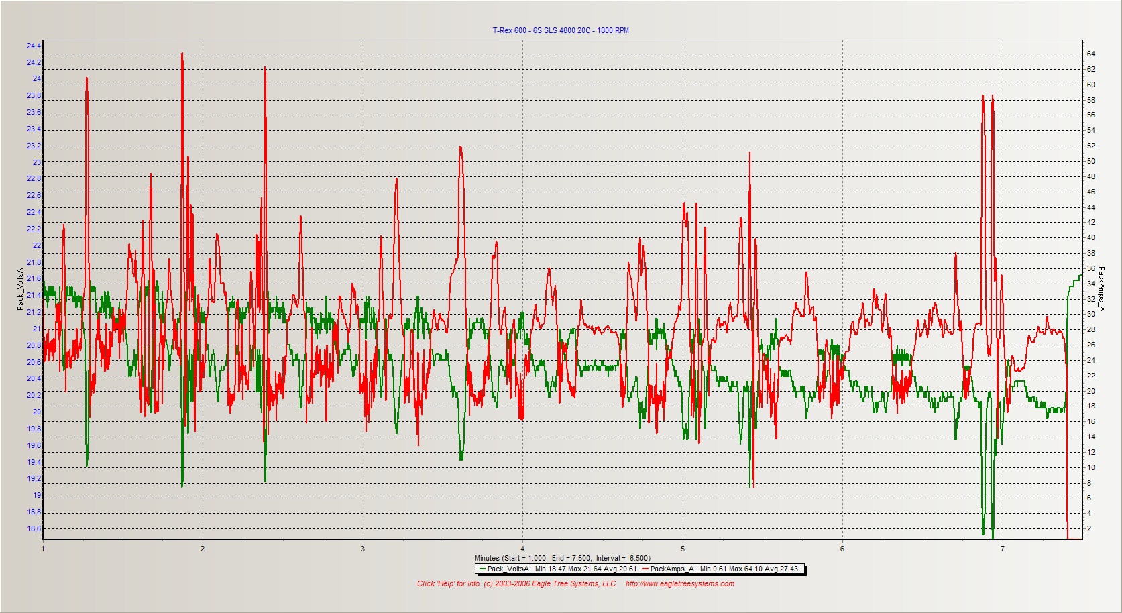Open the eagletreesystems.com link
The width and height of the screenshot is (1122, 613).
(679, 583)
